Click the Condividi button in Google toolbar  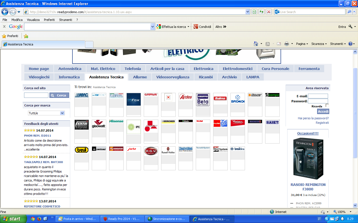point(202,27)
